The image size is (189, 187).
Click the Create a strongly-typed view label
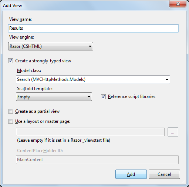pos(43,61)
